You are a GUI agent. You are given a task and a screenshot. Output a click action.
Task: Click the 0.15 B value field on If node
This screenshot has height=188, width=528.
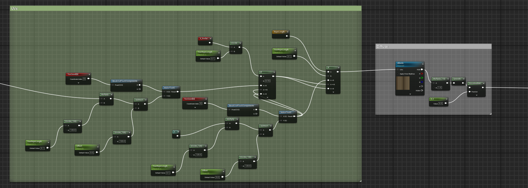(267, 81)
